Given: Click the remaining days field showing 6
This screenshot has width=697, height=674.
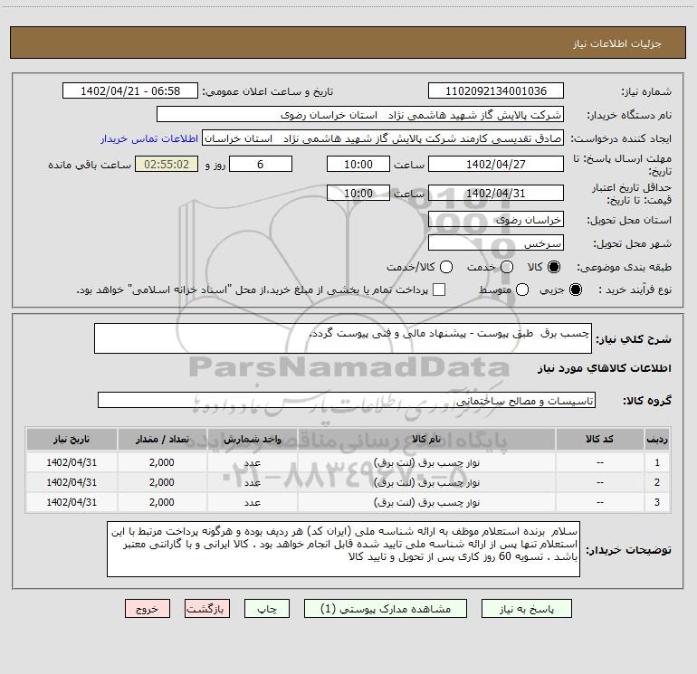Looking at the screenshot, I should coord(261,164).
